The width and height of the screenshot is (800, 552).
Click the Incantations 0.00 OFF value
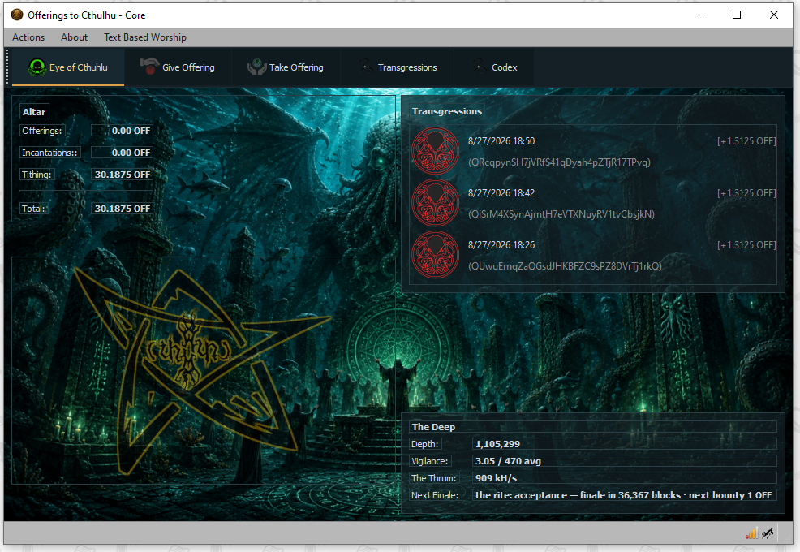(122, 153)
